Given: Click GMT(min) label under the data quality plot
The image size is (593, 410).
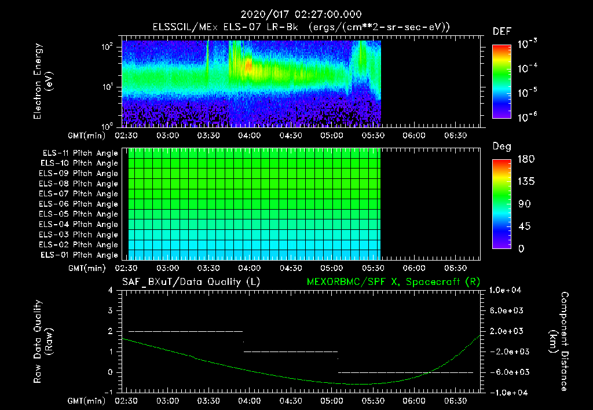Looking at the screenshot, I should pyautogui.click(x=87, y=401).
